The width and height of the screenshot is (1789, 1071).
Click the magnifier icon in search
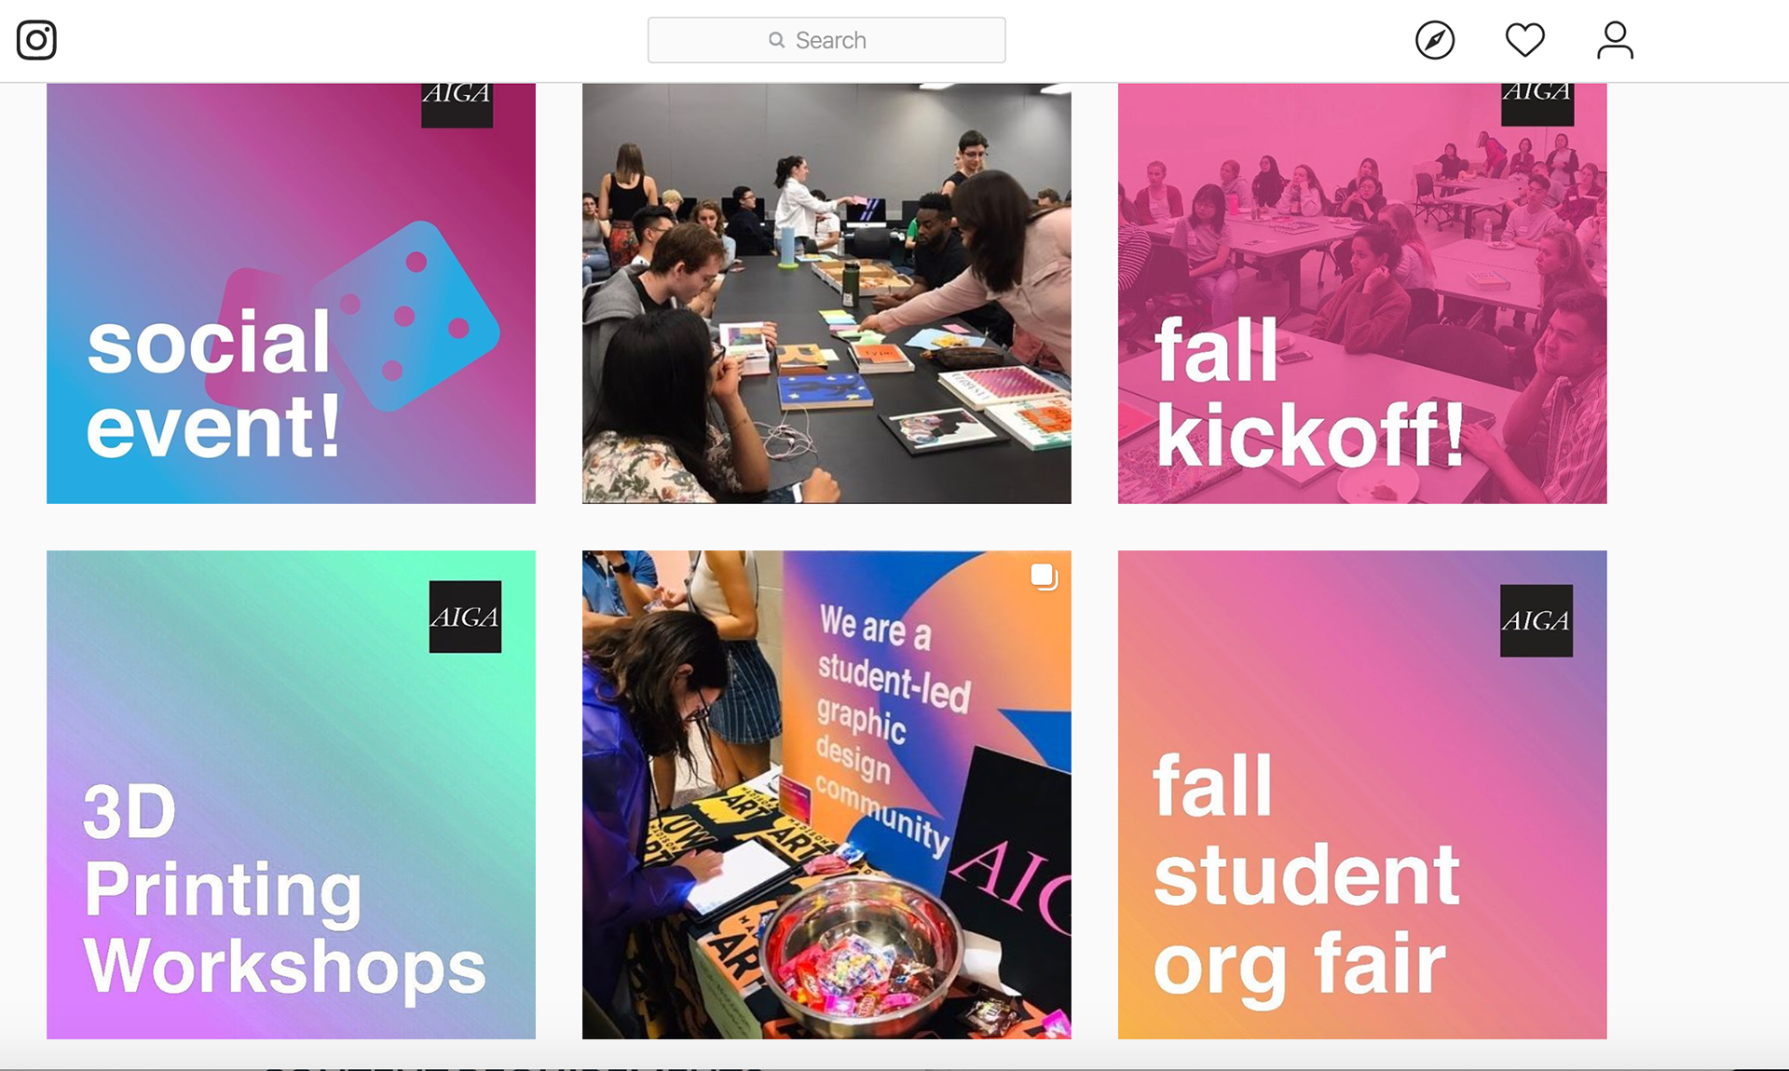(x=776, y=40)
